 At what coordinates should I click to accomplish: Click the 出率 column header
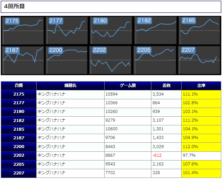201,86
